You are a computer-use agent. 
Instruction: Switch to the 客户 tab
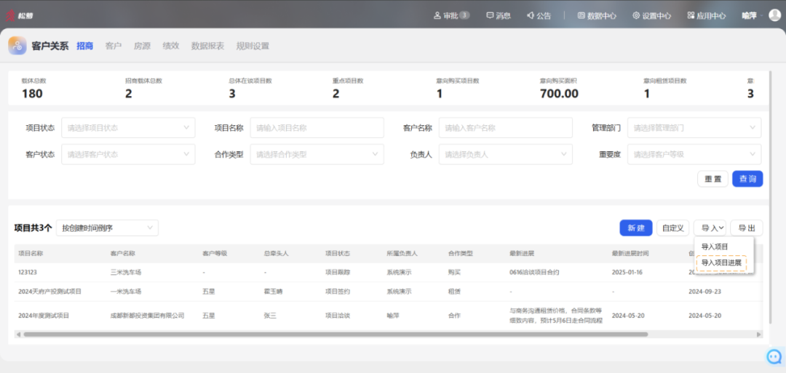tap(113, 46)
